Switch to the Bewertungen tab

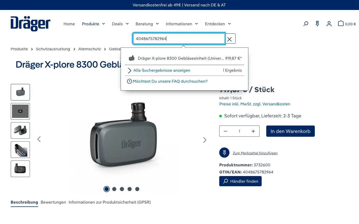pyautogui.click(x=53, y=202)
